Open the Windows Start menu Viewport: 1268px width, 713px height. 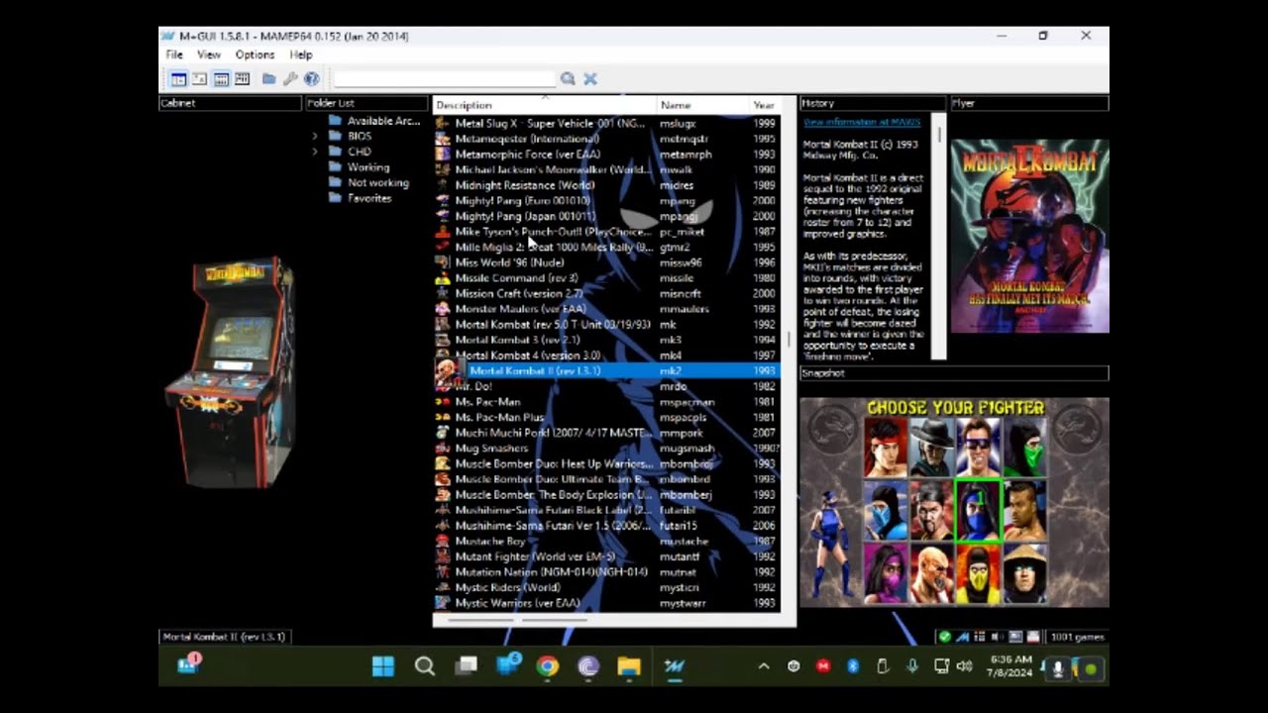[383, 666]
